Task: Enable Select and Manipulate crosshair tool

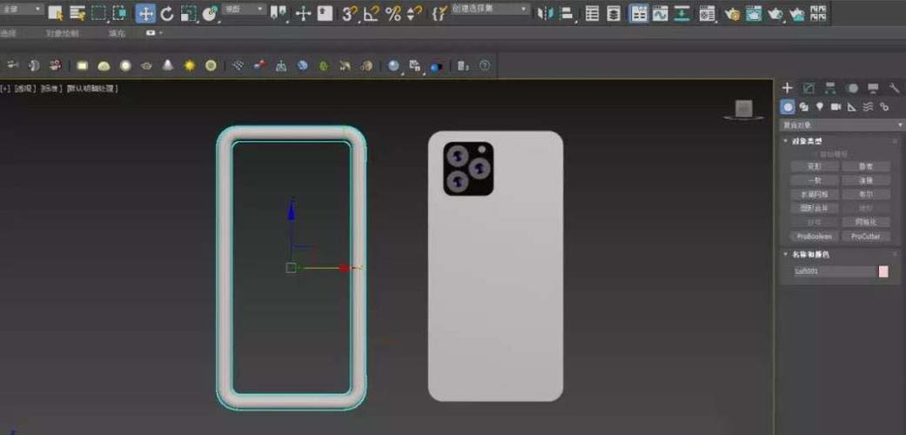Action: pos(304,13)
